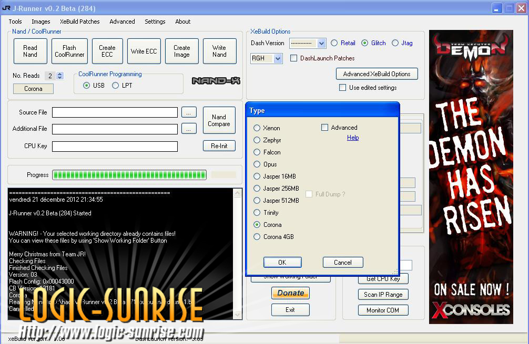This screenshot has width=529, height=344.
Task: Choose Zephyr console type
Action: point(257,140)
